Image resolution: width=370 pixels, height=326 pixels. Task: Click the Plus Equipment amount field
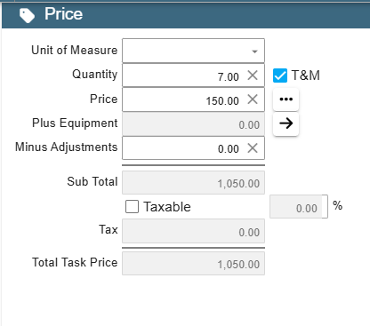pos(193,123)
